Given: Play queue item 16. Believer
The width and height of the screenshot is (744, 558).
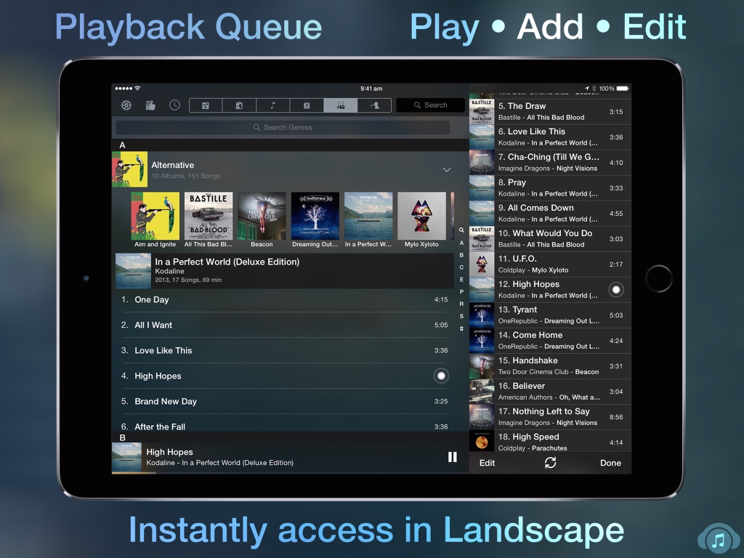Looking at the screenshot, I should click(551, 392).
